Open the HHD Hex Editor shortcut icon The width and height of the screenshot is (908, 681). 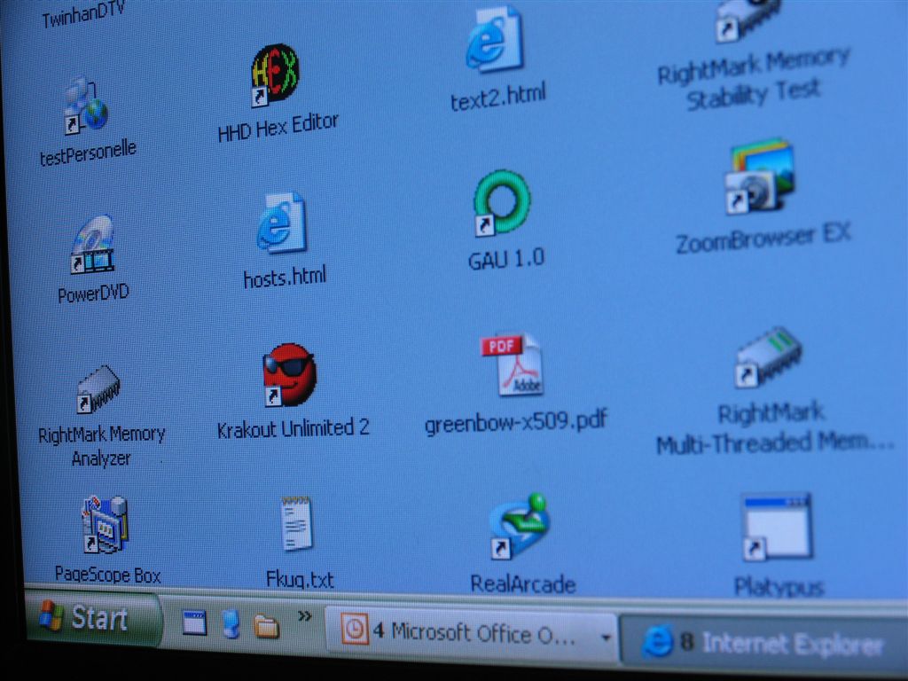(x=275, y=74)
